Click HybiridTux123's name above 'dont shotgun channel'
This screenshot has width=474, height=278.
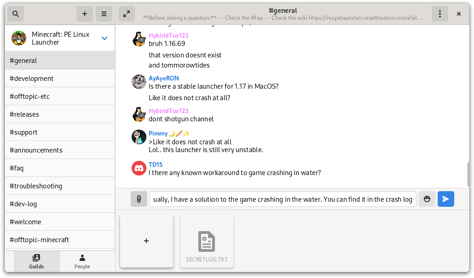click(168, 111)
